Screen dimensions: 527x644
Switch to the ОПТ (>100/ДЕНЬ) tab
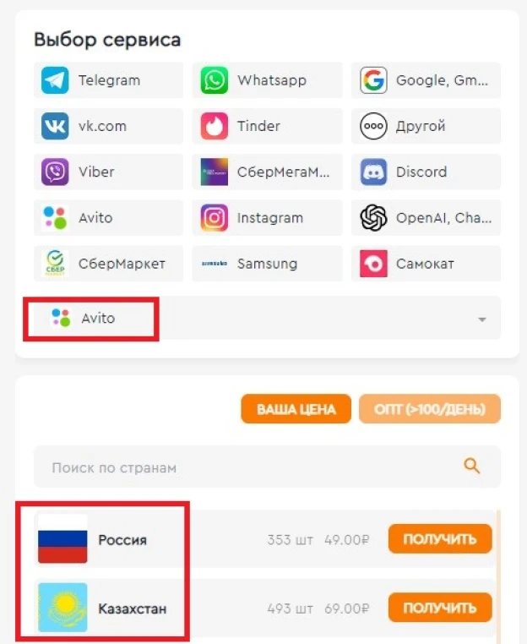click(430, 409)
